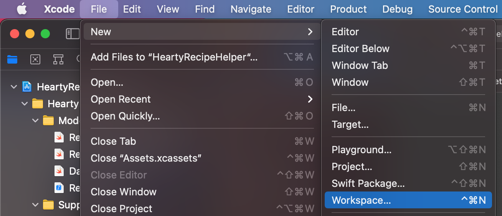The image size is (502, 216).
Task: Choose New Swift Package…
Action: click(408, 183)
